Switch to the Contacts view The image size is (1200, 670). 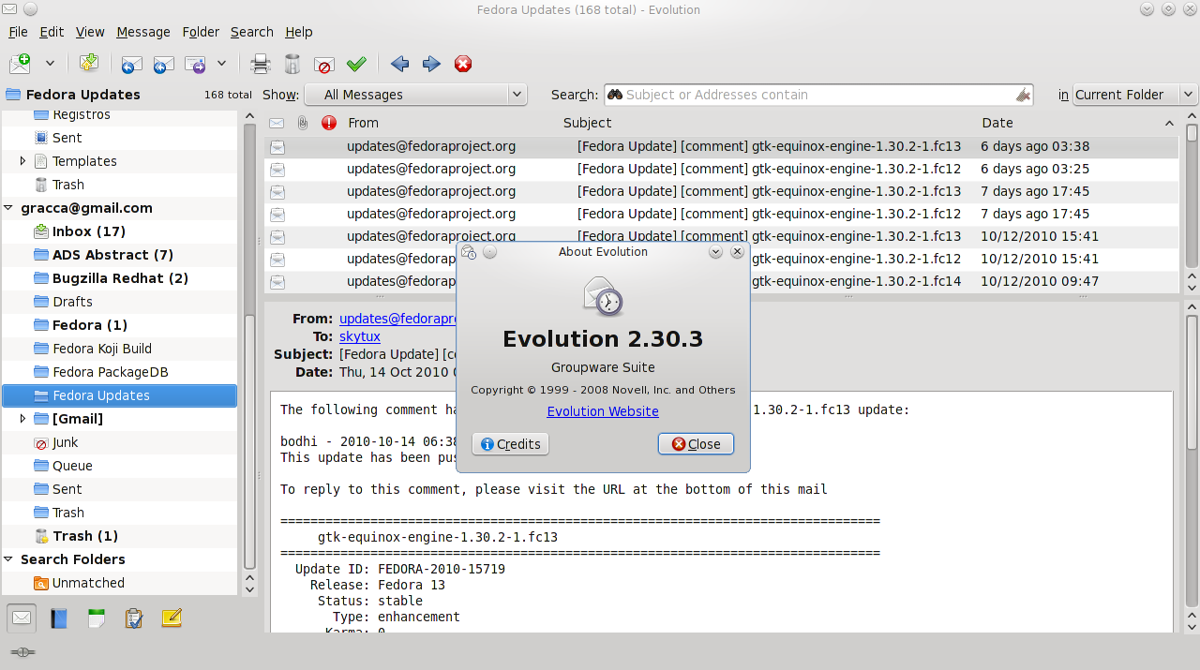click(x=59, y=618)
